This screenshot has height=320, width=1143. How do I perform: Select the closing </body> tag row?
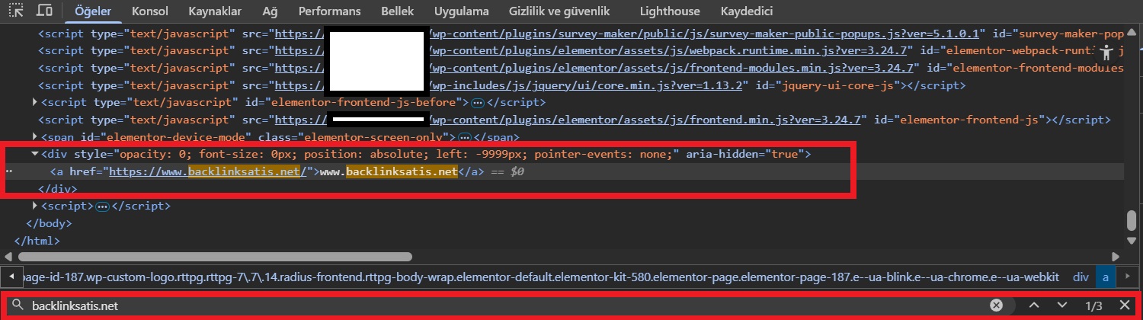click(x=49, y=224)
